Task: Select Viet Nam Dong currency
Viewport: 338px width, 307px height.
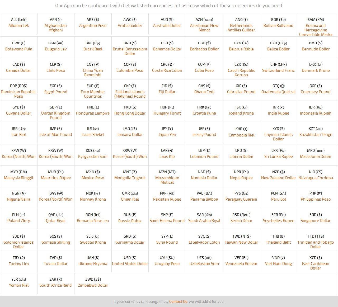Action: 278,264
